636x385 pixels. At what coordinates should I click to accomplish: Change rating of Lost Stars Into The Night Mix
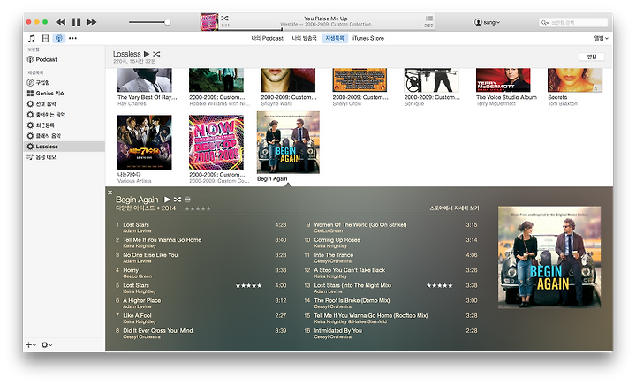440,286
